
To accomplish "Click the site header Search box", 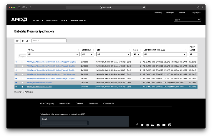I will point(187,20).
